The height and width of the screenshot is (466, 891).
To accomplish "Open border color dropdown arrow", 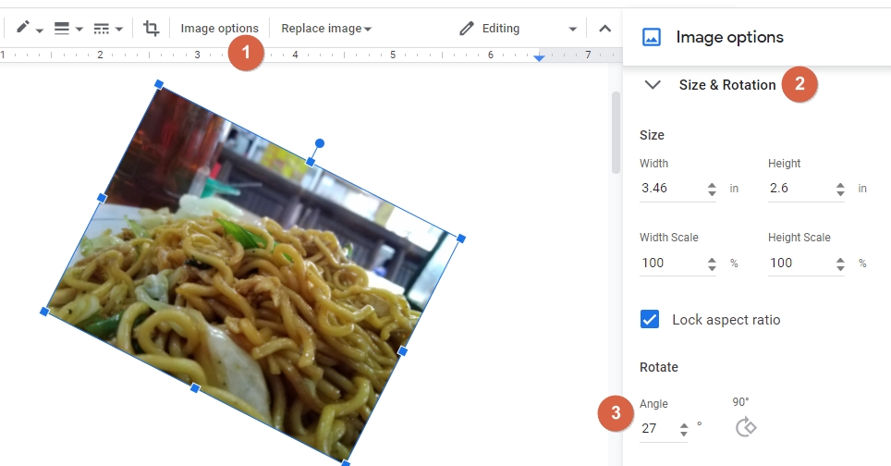I will point(39,30).
